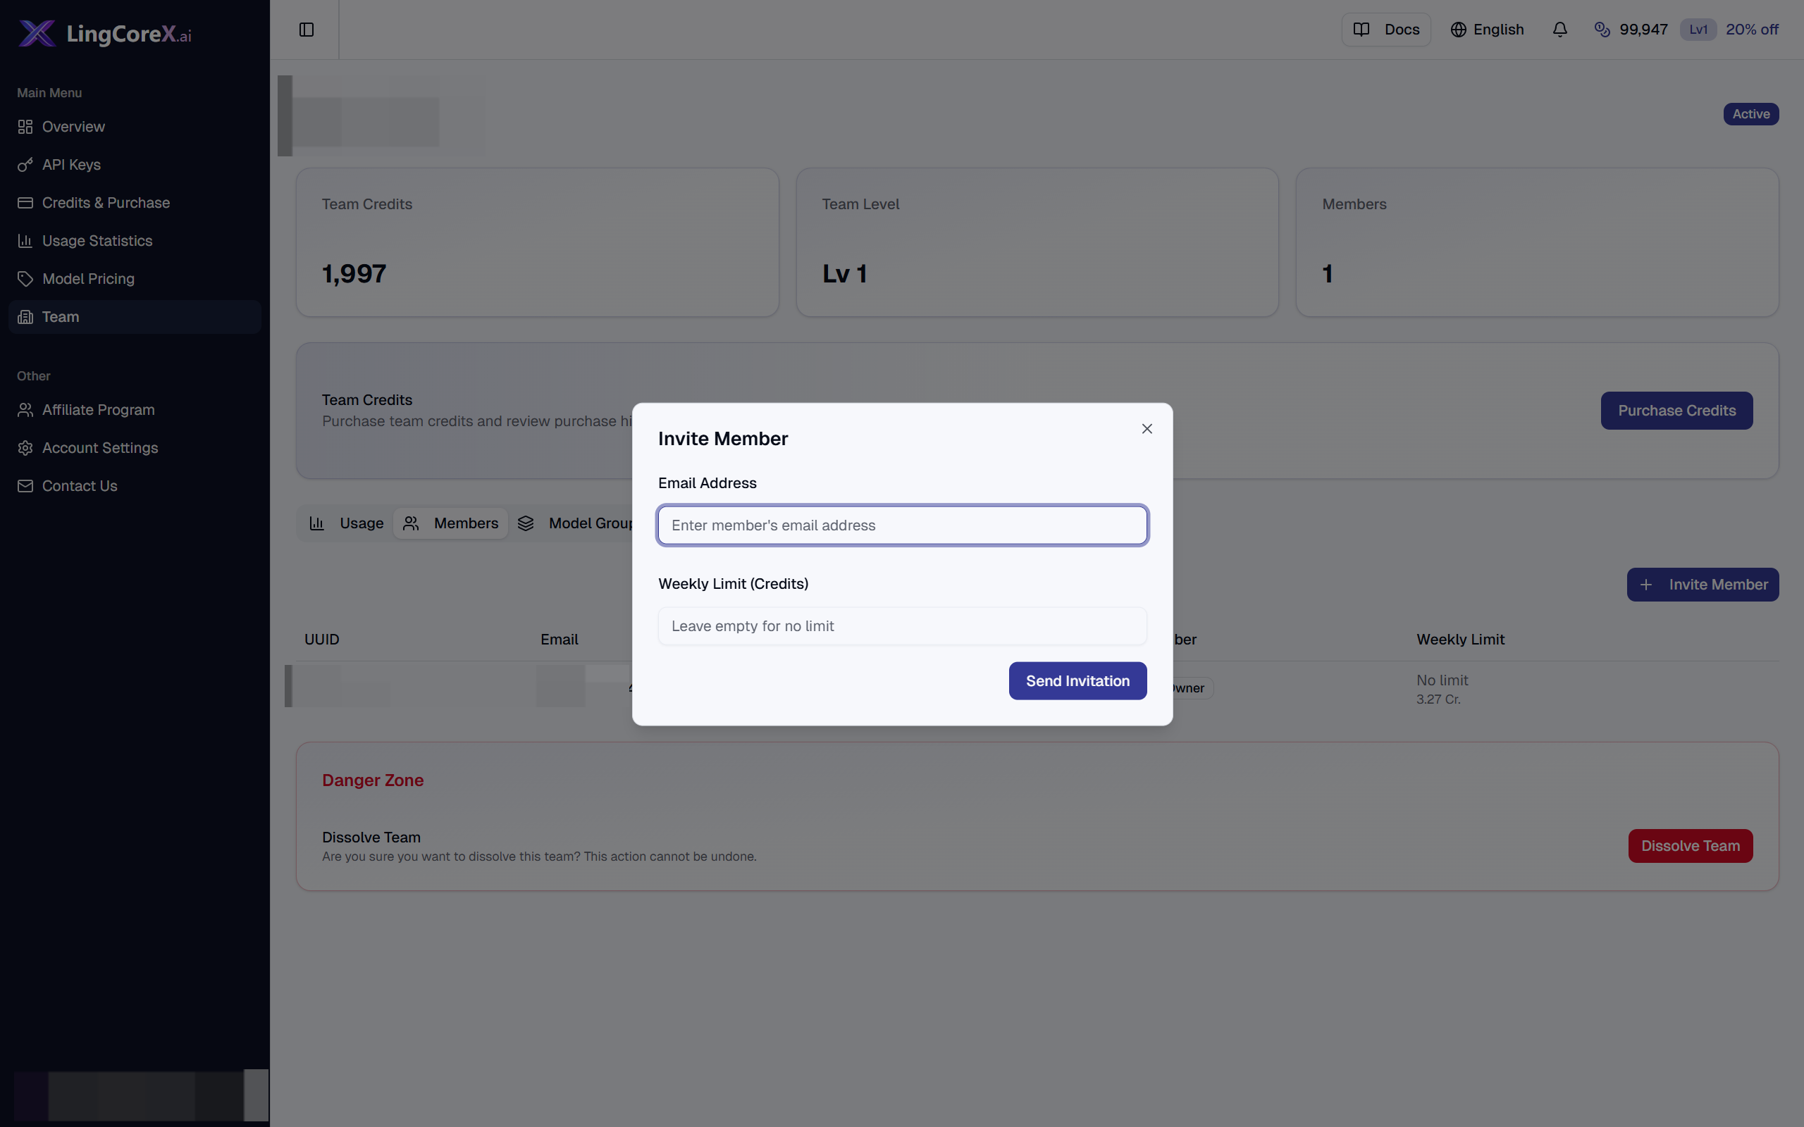
Task: Click the Team building icon
Action: point(25,317)
